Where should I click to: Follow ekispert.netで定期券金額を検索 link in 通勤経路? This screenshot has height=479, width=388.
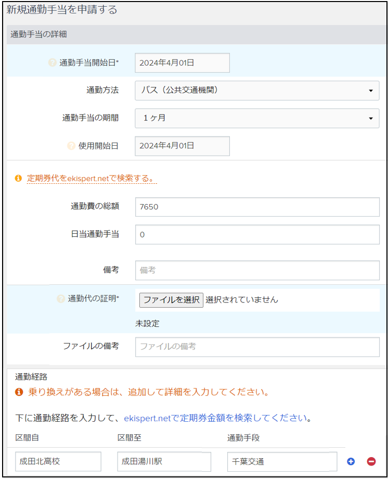pos(214,418)
